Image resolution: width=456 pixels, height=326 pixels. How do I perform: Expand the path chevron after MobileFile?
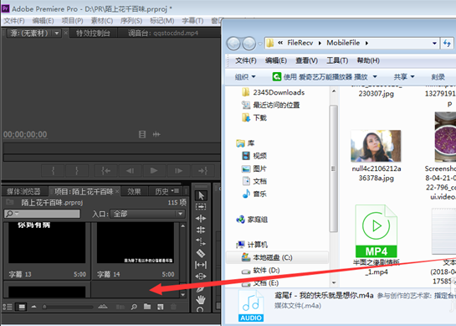tap(366, 43)
